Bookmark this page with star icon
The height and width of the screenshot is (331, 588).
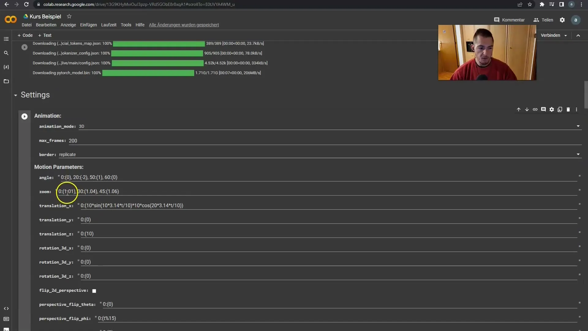(530, 4)
